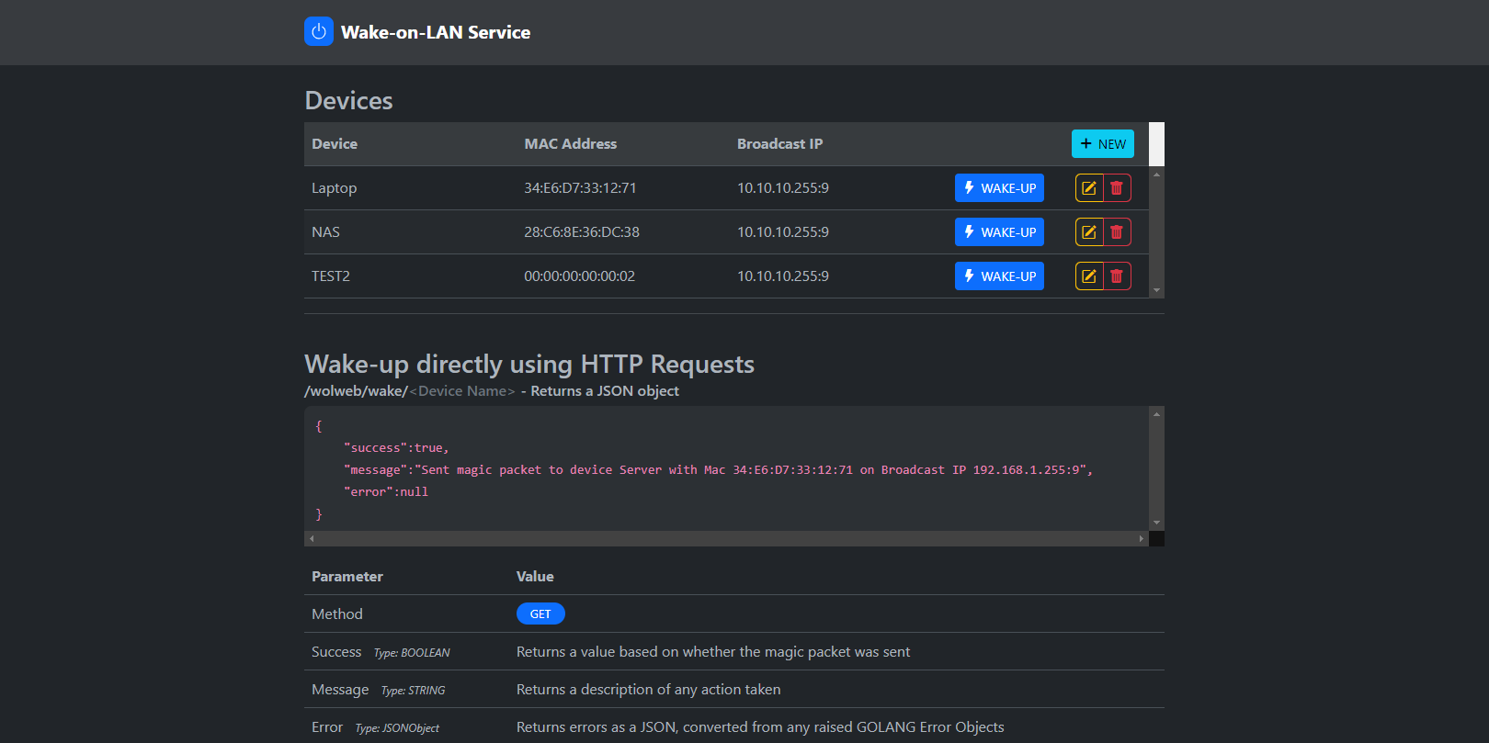Image resolution: width=1489 pixels, height=743 pixels.
Task: Click the NAS row broadcast IP 10.10.10.255:9
Action: pos(783,232)
